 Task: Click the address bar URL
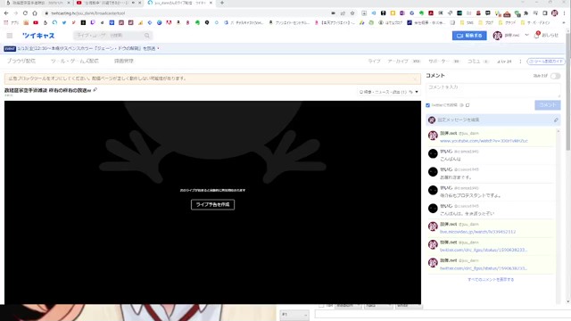(88, 13)
